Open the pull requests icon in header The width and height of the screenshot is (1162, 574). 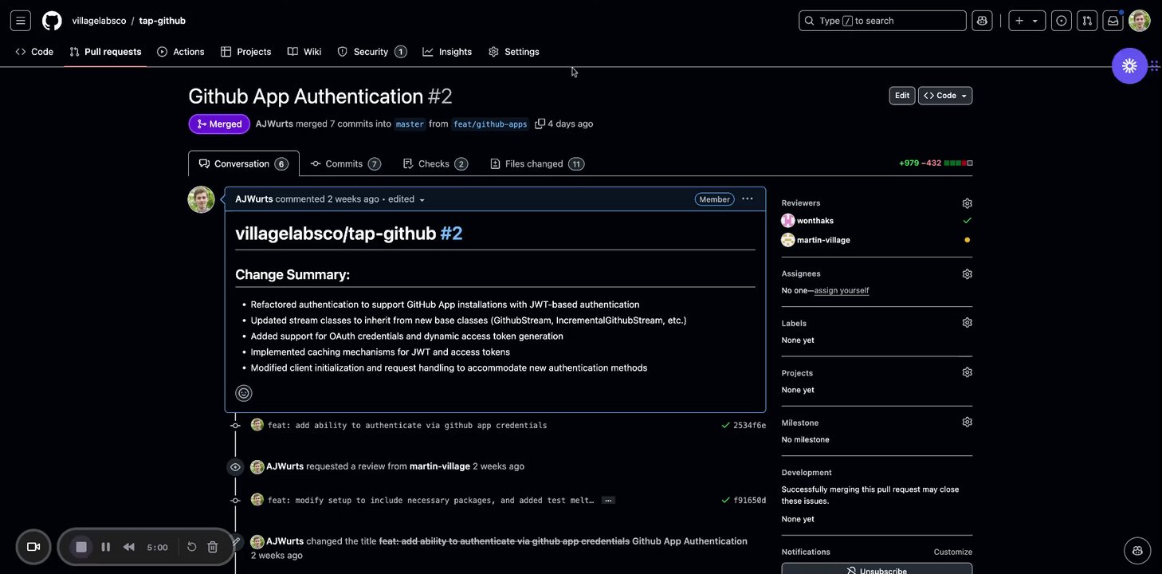tap(1087, 21)
